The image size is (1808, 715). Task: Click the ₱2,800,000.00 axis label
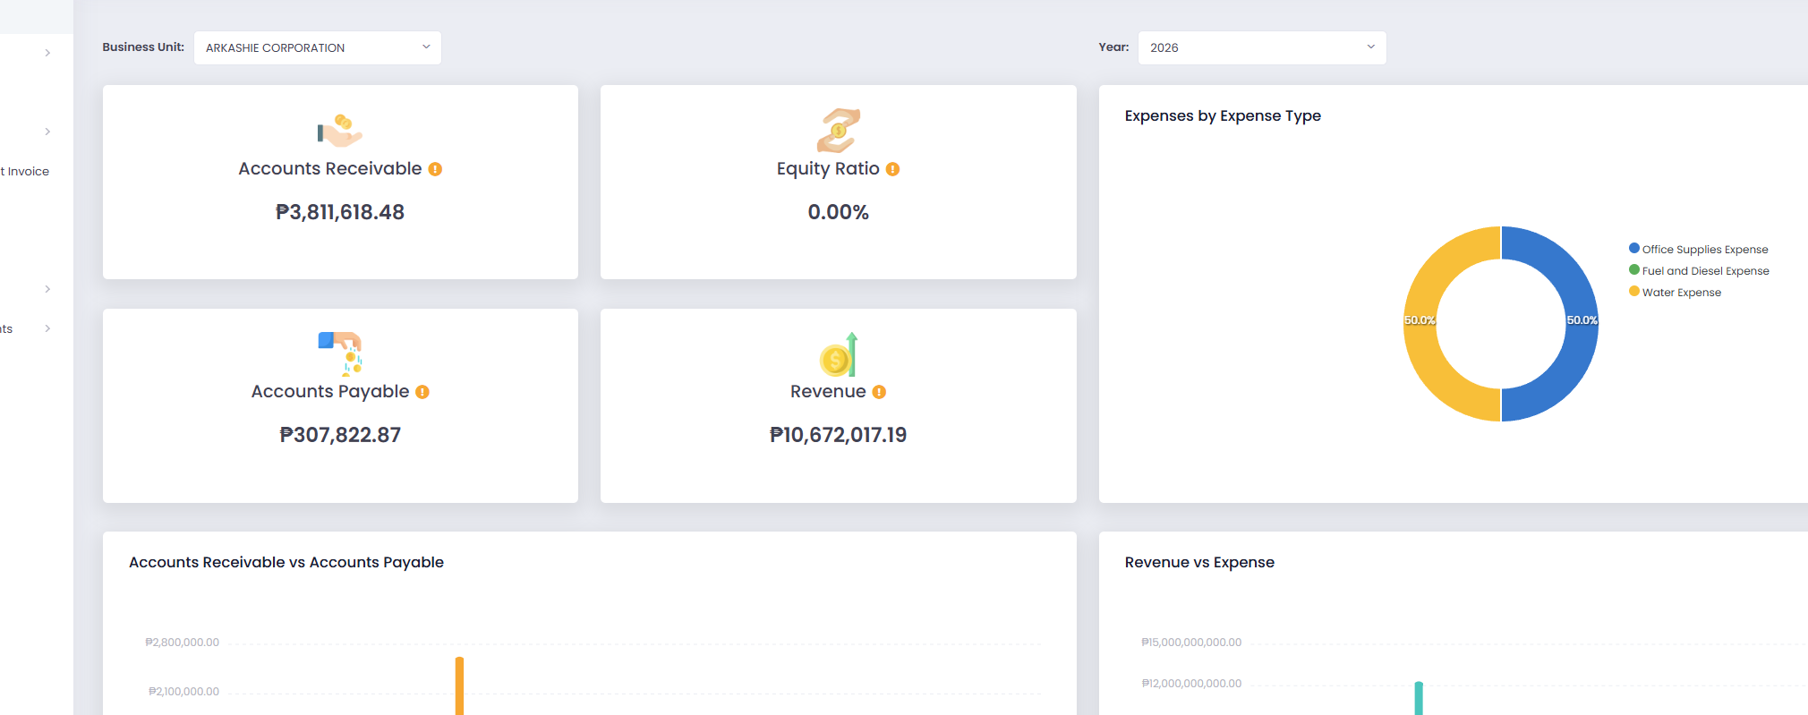pos(183,643)
